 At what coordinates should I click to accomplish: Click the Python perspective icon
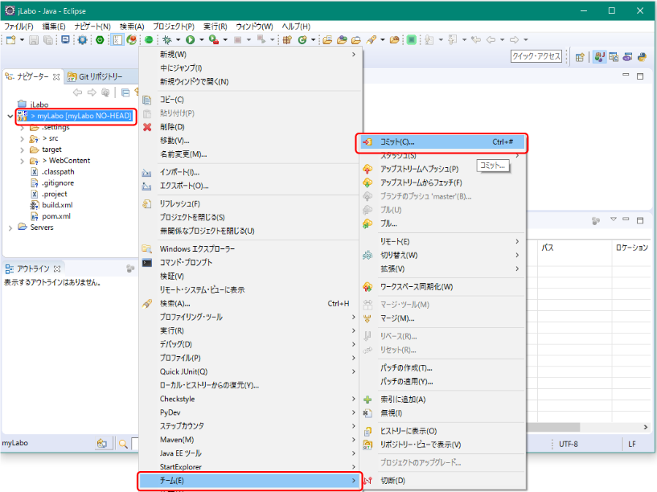click(642, 57)
